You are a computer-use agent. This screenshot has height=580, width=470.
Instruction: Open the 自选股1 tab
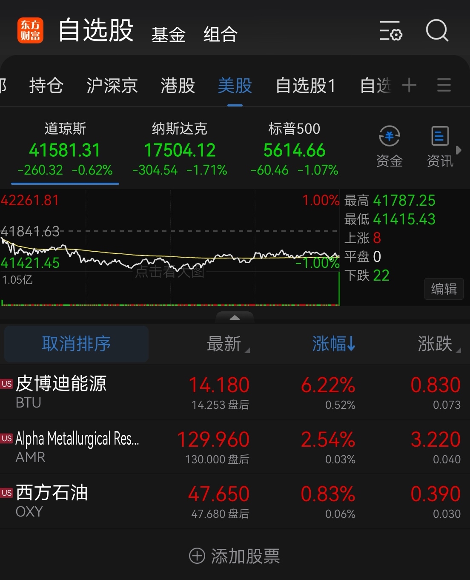[x=306, y=86]
